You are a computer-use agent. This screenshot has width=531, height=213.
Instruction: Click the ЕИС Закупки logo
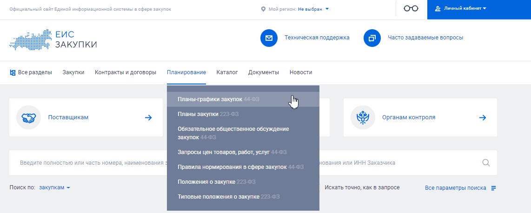tap(53, 39)
